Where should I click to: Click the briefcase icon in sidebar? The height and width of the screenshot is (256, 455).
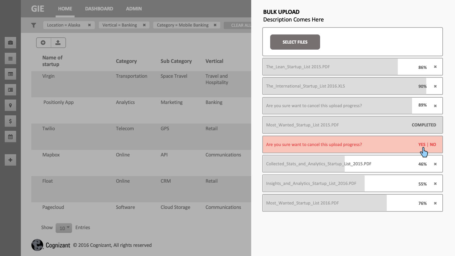tap(10, 43)
